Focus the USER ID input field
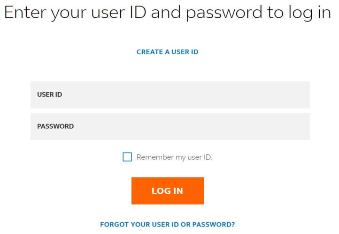Screen dimensions: 339x234 (170, 95)
